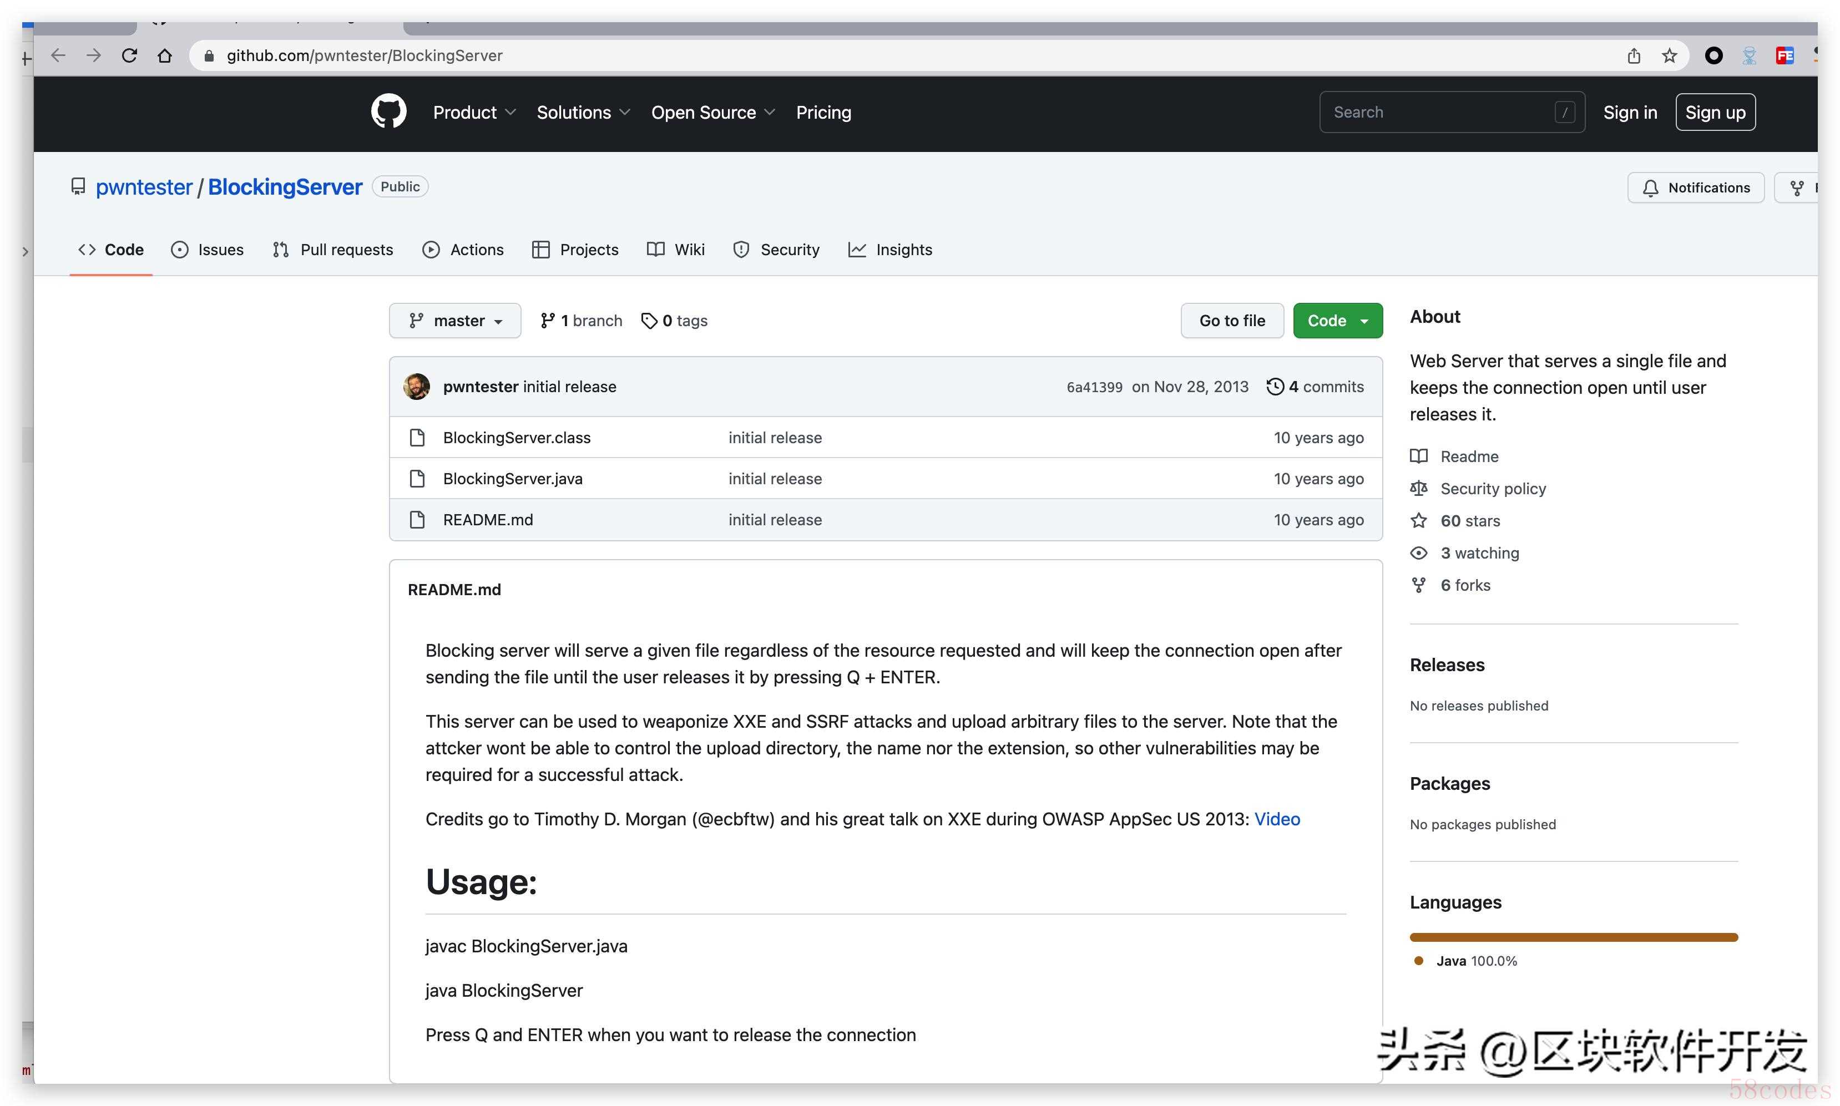Viewport: 1840px width, 1106px height.
Task: Click the bell icon in the Notifications button
Action: tap(1651, 188)
